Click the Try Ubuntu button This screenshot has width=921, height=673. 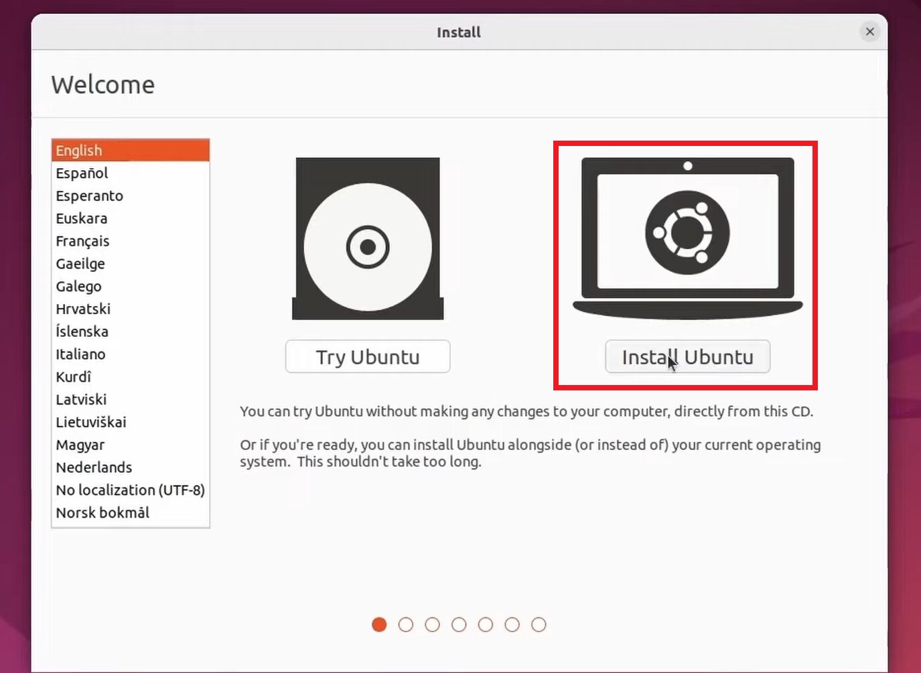pyautogui.click(x=368, y=357)
